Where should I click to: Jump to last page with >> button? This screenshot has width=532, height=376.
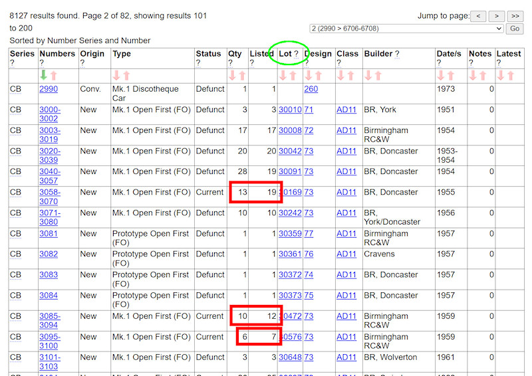tap(515, 16)
